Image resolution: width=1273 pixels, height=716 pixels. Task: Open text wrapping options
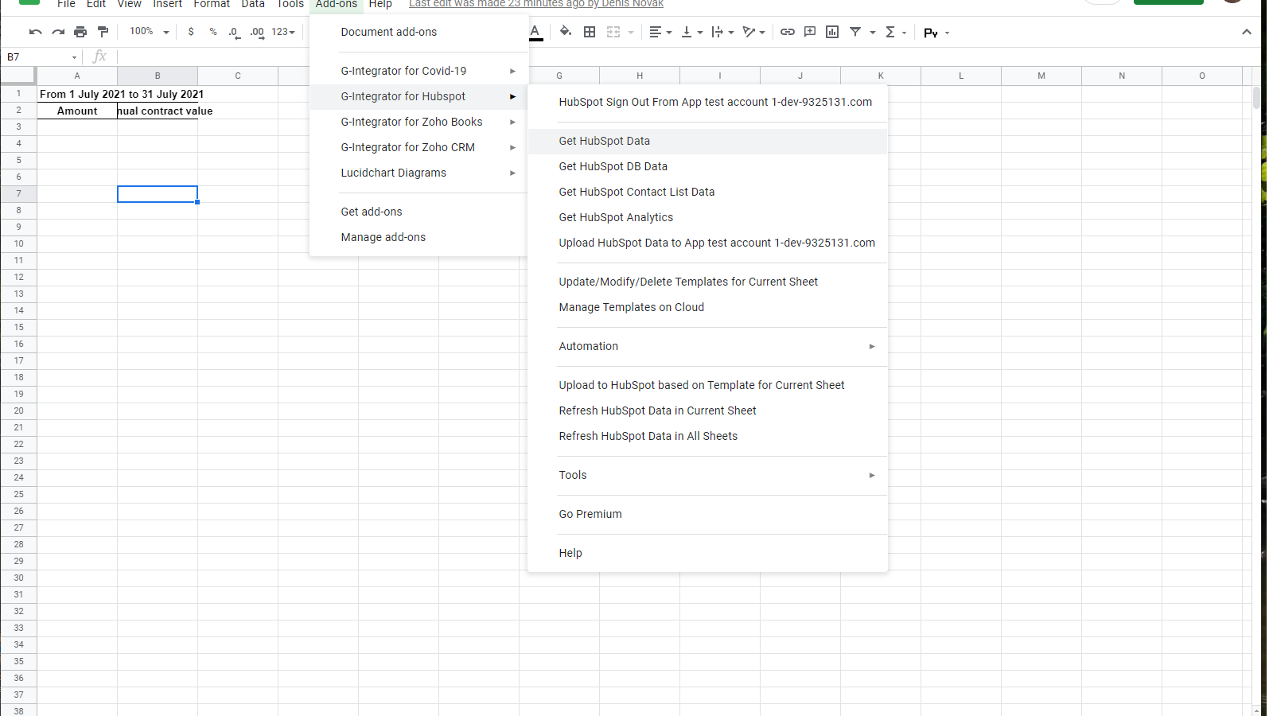(x=722, y=32)
